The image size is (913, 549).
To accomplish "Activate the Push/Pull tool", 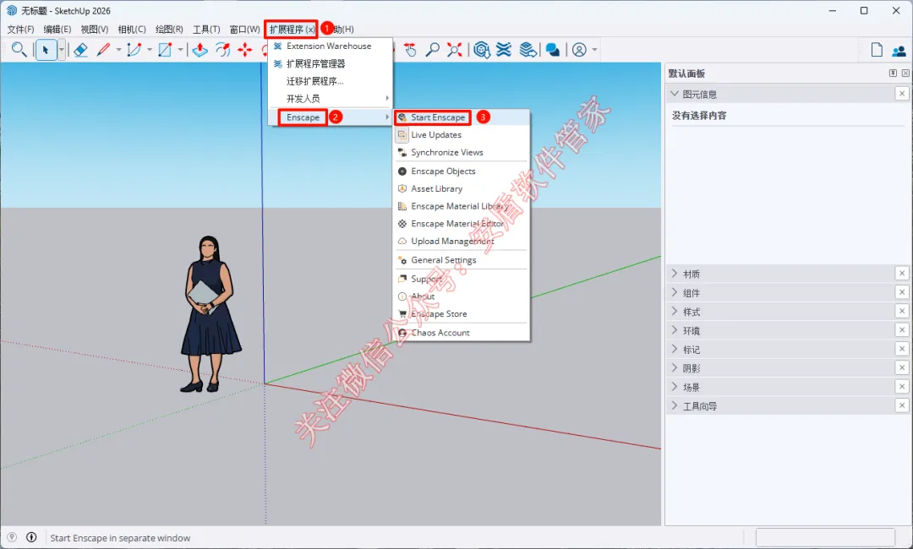I will click(200, 50).
